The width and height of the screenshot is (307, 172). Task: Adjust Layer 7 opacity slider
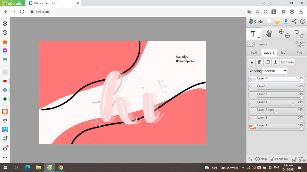(302, 82)
